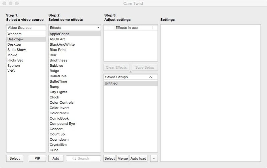267x168 pixels.
Task: Click the Auto load button
Action: click(139, 158)
